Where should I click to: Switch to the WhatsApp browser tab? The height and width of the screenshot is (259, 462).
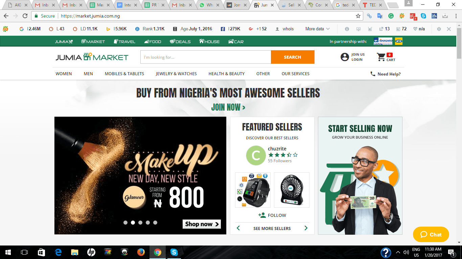point(206,5)
